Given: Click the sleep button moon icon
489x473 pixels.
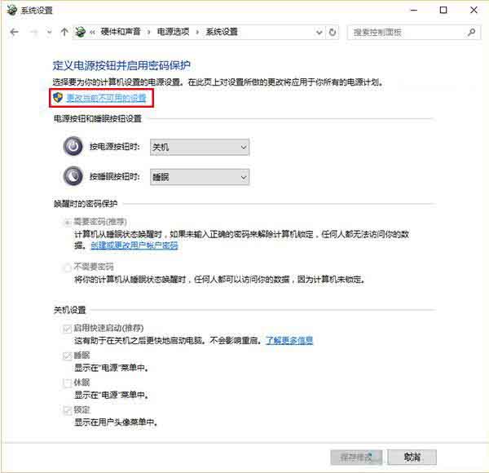Looking at the screenshot, I should tap(73, 177).
